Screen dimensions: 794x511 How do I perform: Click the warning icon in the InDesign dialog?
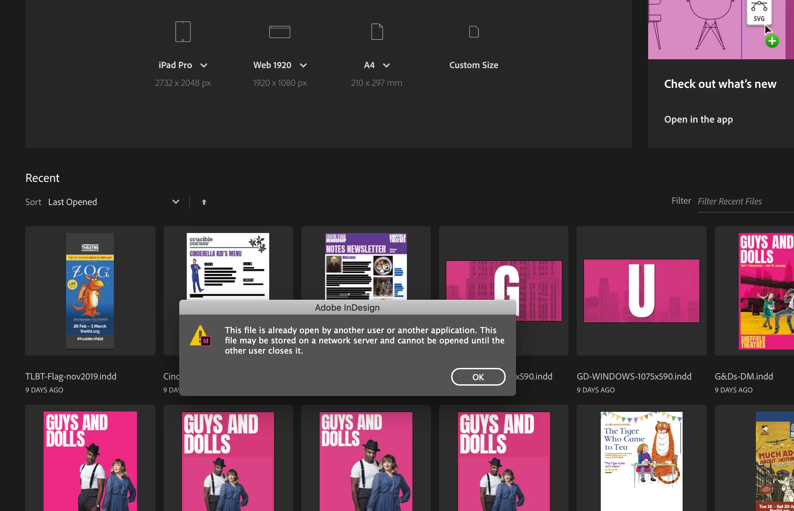(x=200, y=336)
